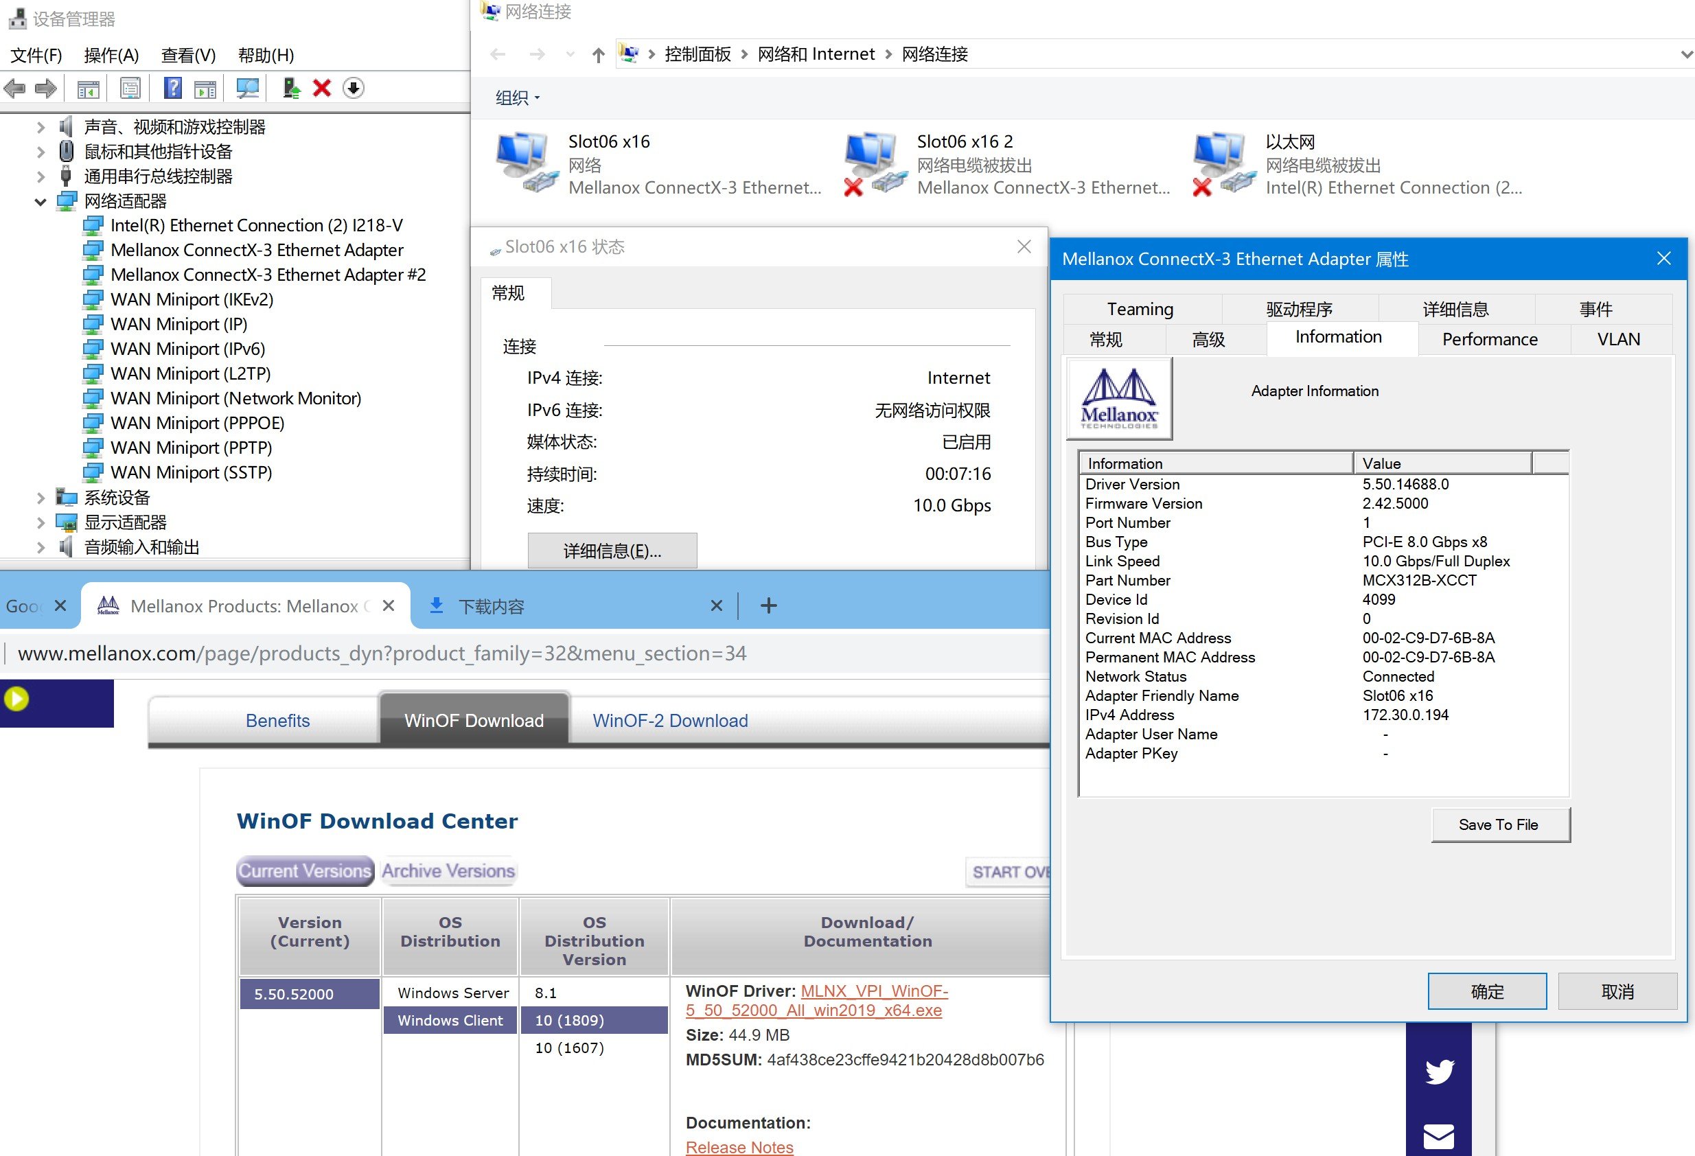Viewport: 1695px width, 1156px height.
Task: Click the Archive Versions button
Action: tap(448, 871)
